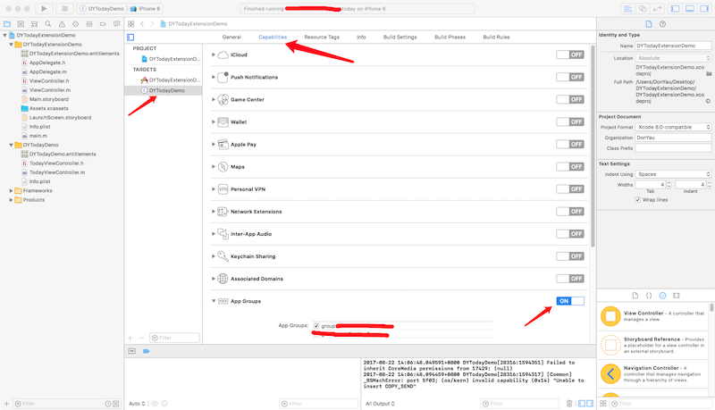
Task: Open the find navigator magnifier icon
Action: tap(48, 24)
